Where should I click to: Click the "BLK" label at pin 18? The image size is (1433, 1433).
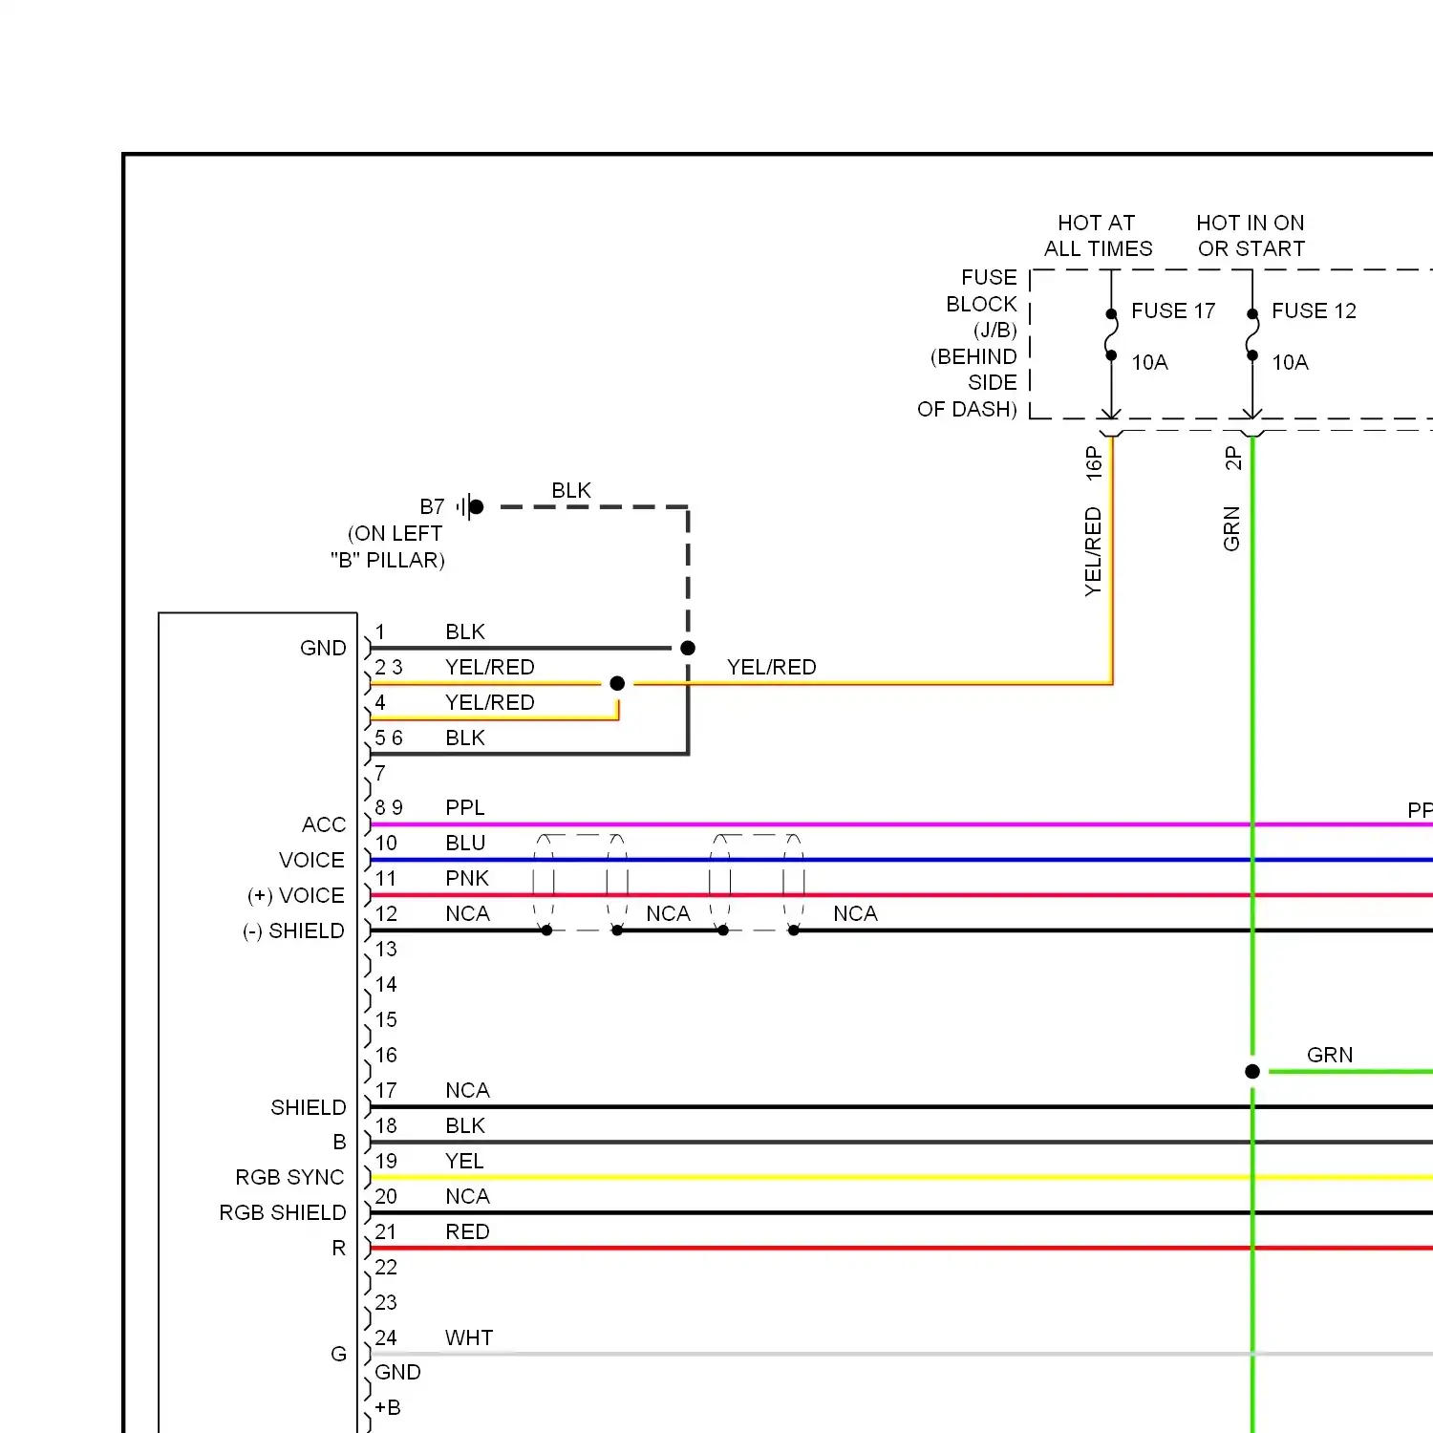(465, 1125)
